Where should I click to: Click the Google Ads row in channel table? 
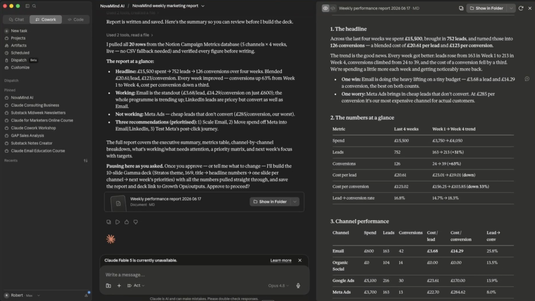423,281
